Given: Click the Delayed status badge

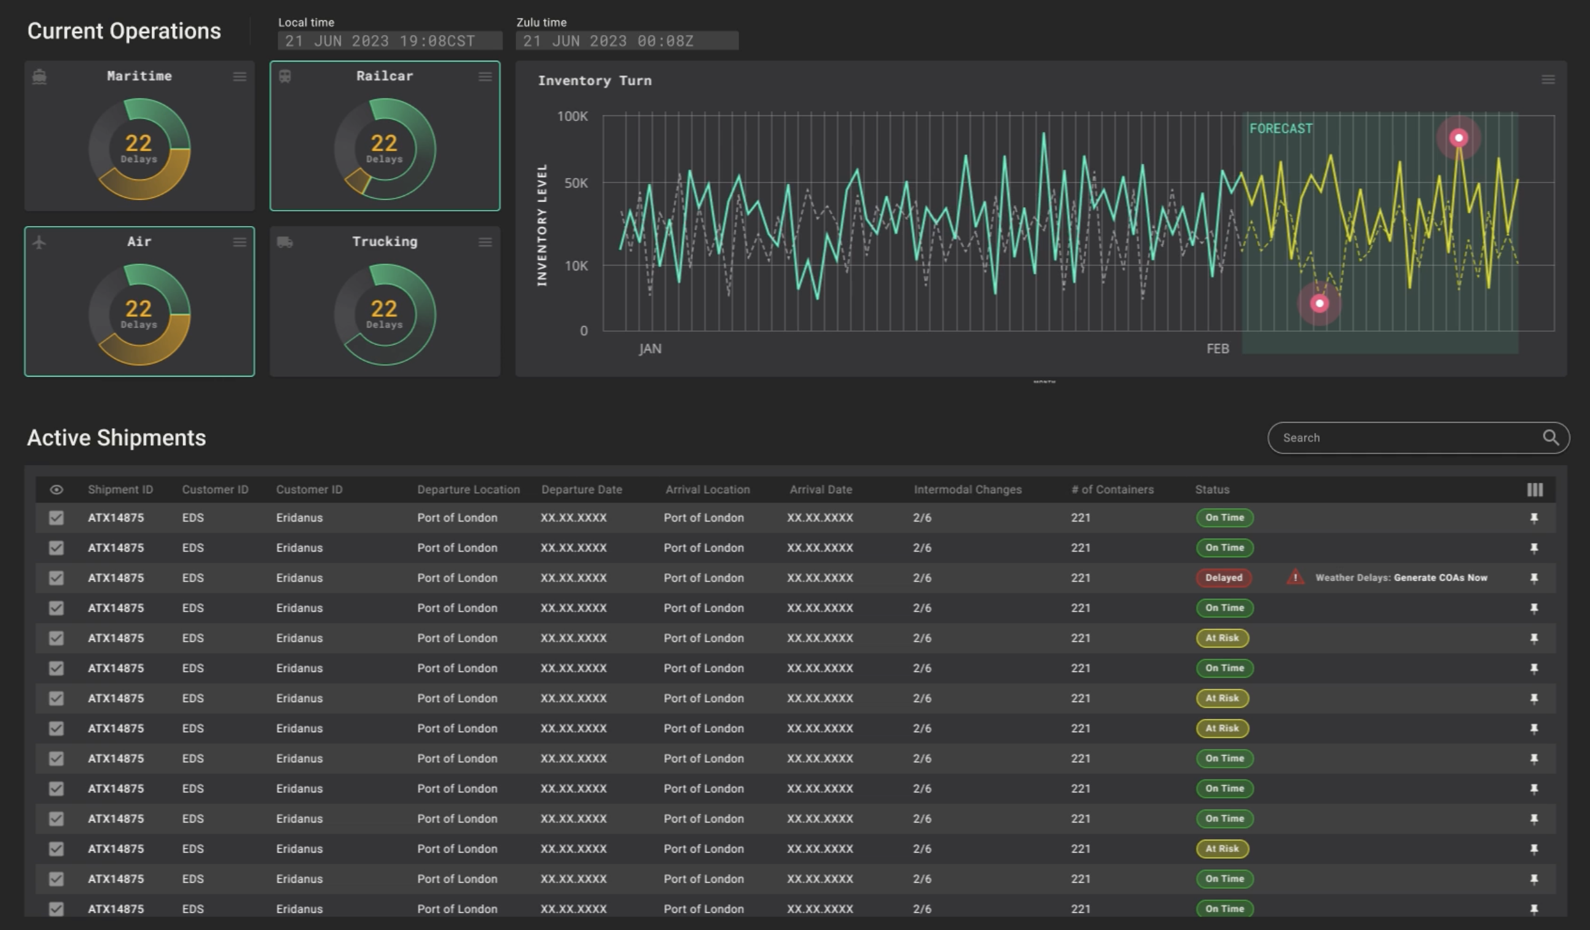Looking at the screenshot, I should (1224, 578).
